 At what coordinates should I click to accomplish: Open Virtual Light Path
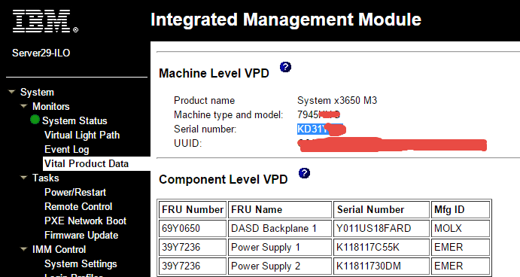point(82,135)
